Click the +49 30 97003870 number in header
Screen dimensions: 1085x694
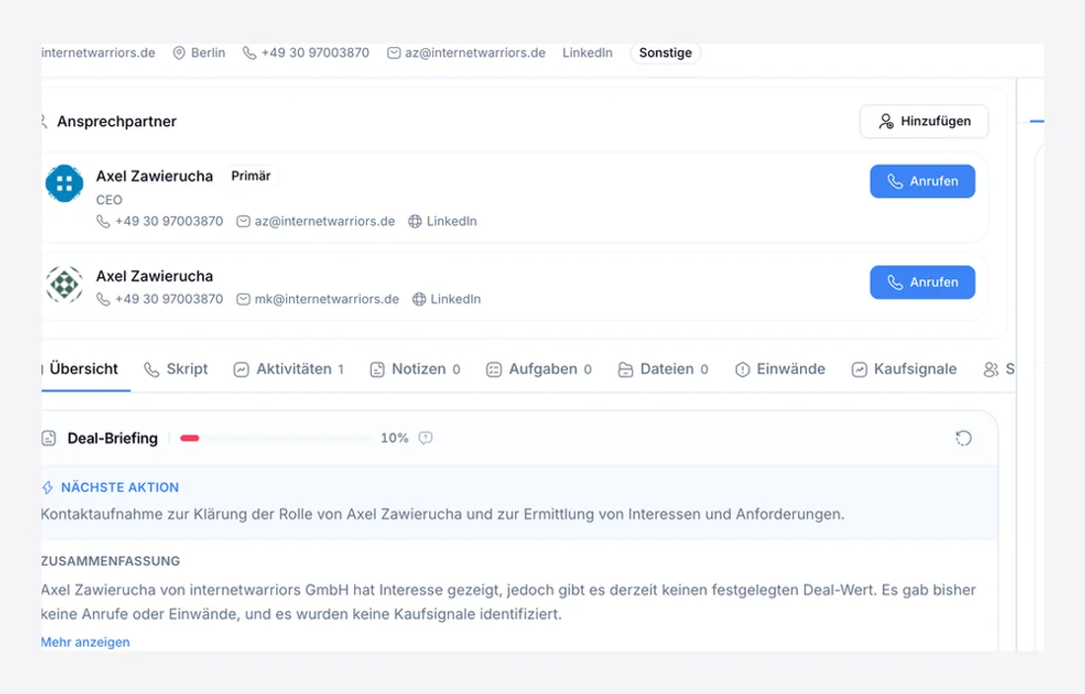tap(315, 53)
